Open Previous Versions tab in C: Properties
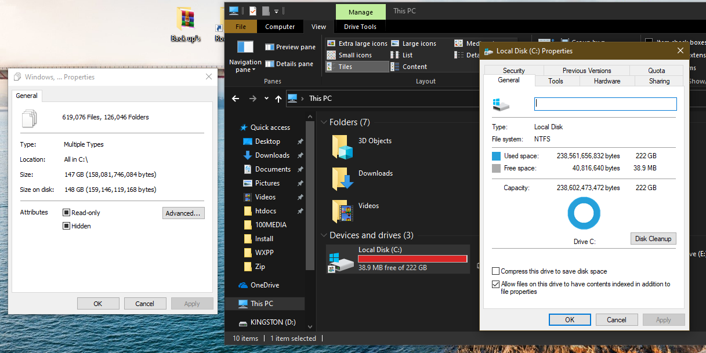The height and width of the screenshot is (353, 706). pyautogui.click(x=586, y=71)
